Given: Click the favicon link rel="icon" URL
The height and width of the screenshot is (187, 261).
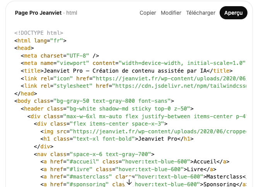Looking at the screenshot, I should [x=174, y=78].
